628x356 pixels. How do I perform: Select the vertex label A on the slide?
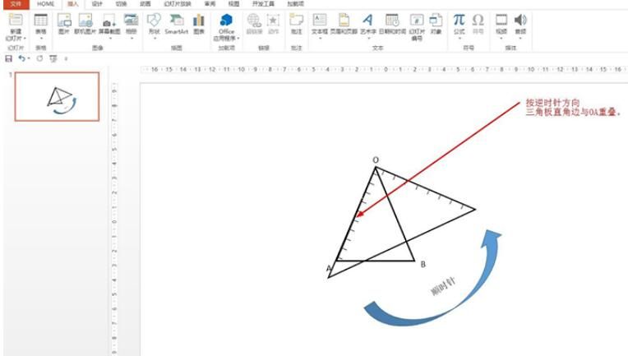(x=329, y=268)
